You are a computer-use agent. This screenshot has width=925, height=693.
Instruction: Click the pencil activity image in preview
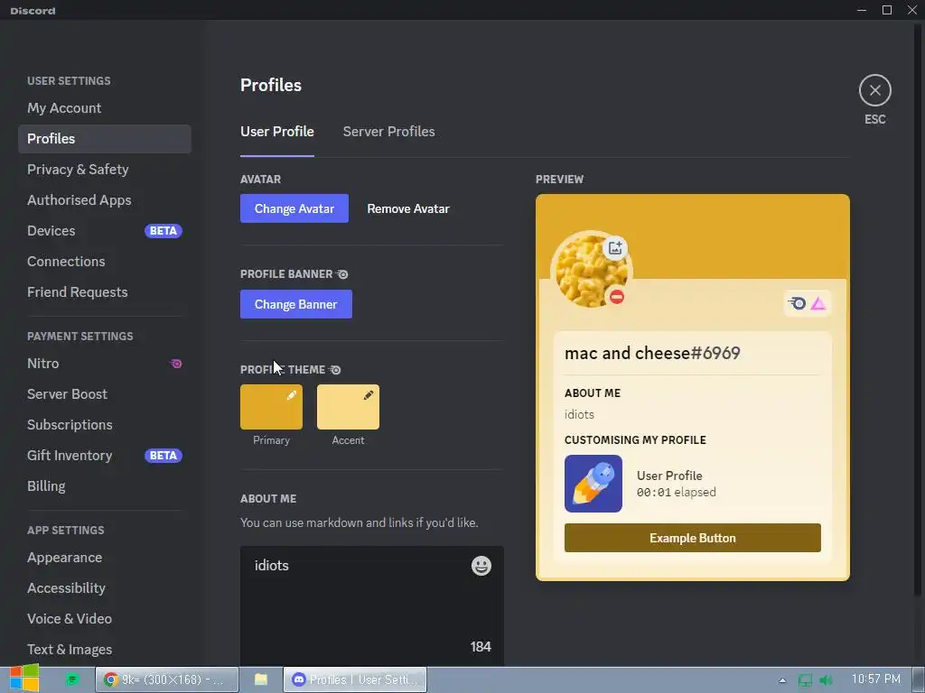pos(593,484)
